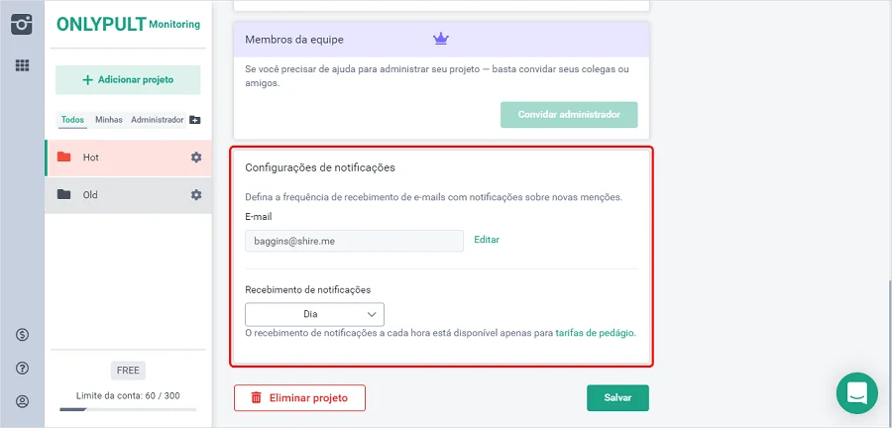Open billing dollar-sign icon in sidebar
The image size is (892, 428).
22,335
